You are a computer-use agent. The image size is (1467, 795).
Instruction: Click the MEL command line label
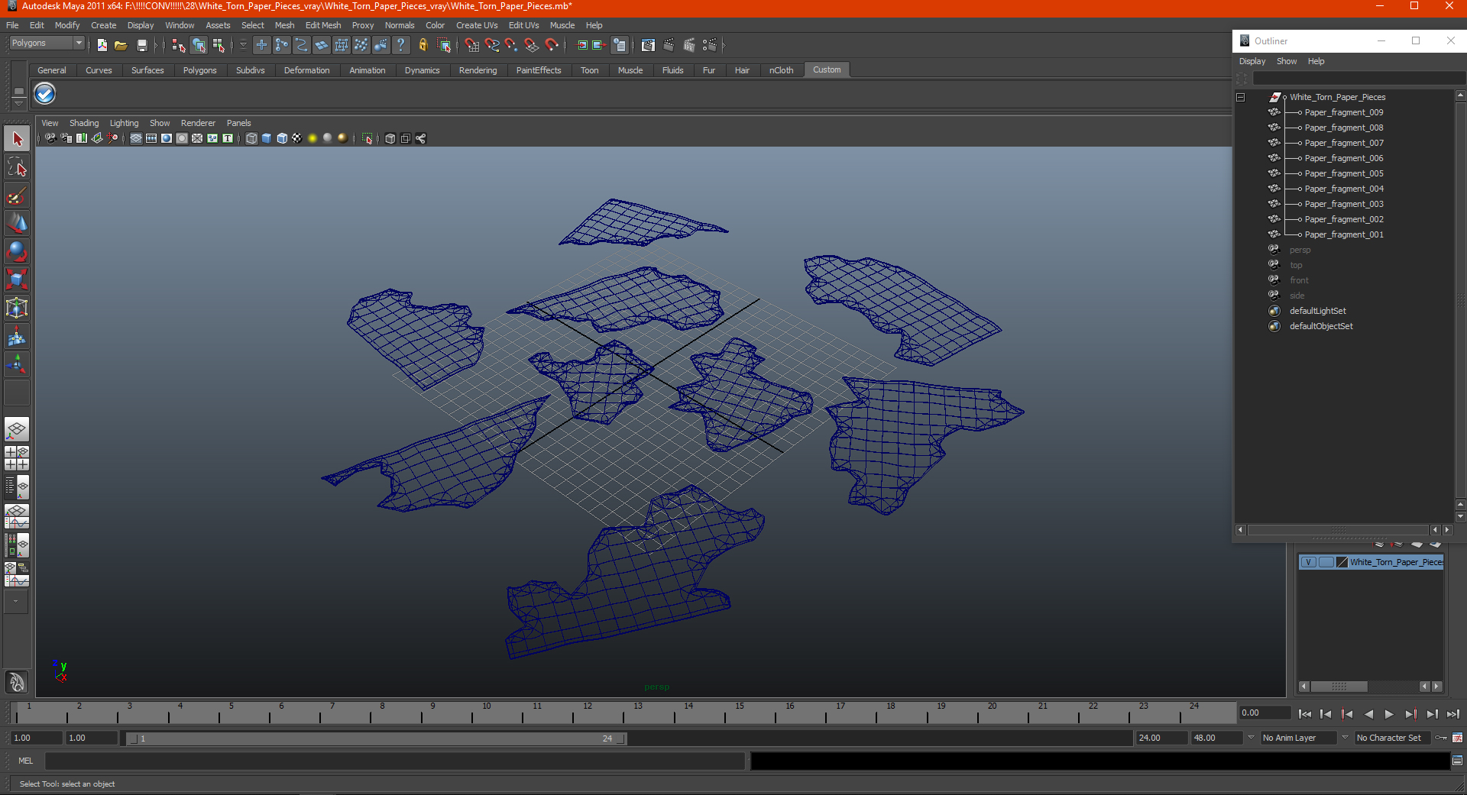pyautogui.click(x=26, y=761)
